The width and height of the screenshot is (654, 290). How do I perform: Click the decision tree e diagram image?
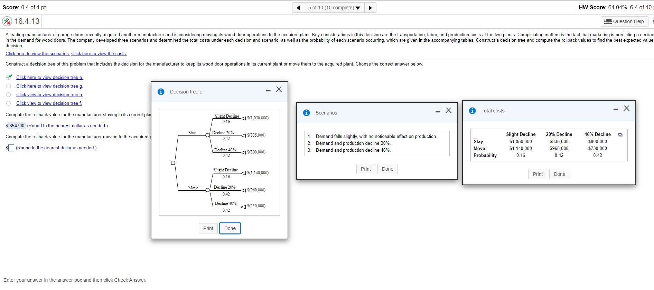click(x=219, y=162)
